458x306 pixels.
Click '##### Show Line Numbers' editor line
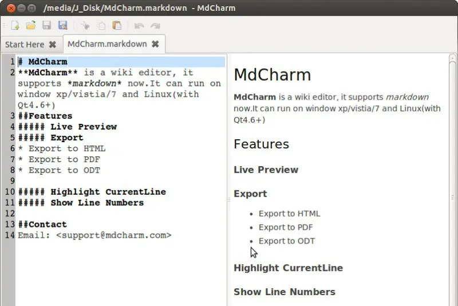81,202
